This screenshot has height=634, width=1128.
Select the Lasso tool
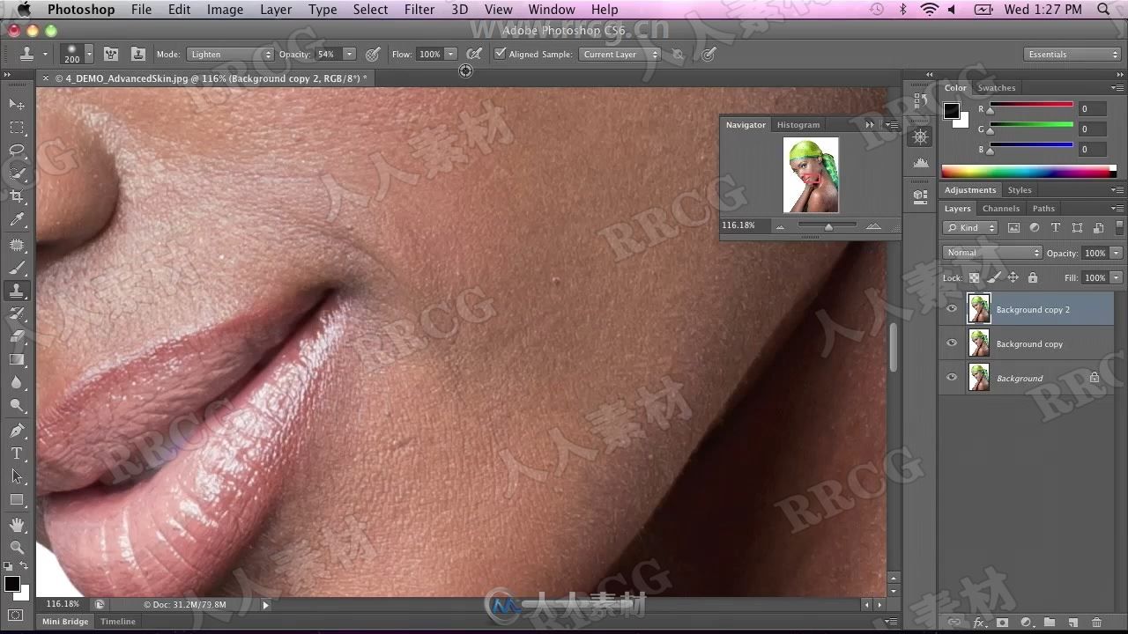click(17, 151)
